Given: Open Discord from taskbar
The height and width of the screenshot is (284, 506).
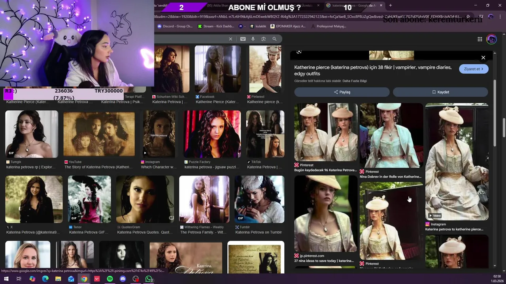Looking at the screenshot, I should 123,279.
